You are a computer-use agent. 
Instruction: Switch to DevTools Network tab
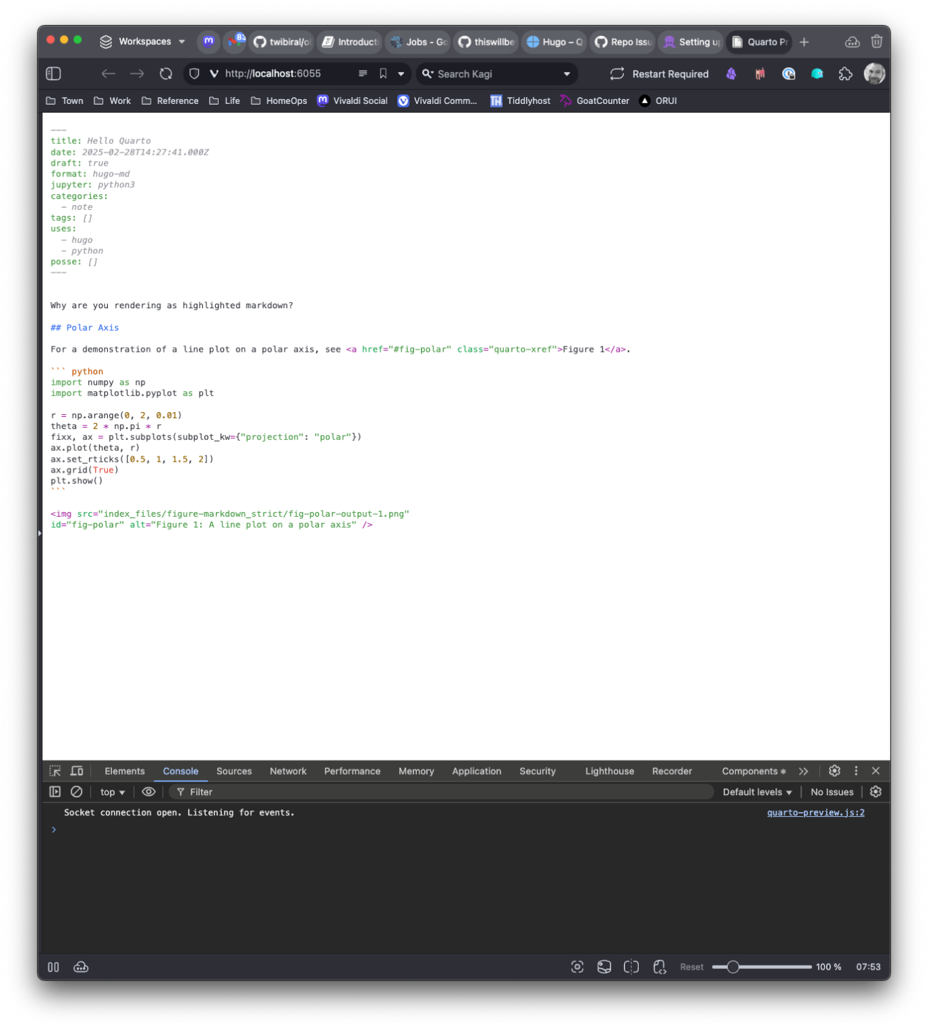pos(288,771)
